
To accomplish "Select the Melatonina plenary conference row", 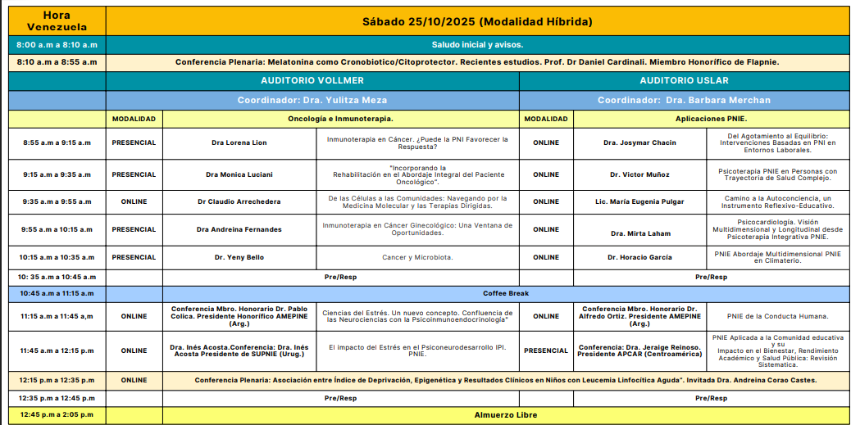I will point(477,62).
